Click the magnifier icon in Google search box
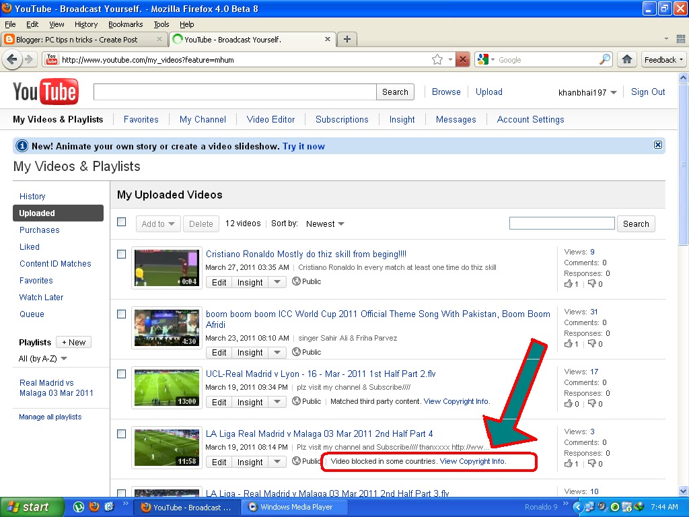This screenshot has height=517, width=689. point(605,59)
